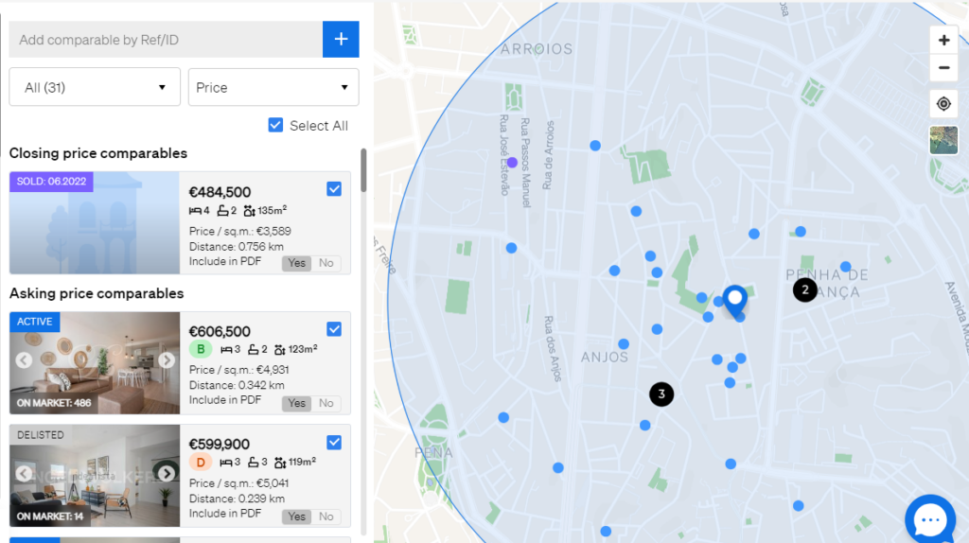Click the blue plus add comparable button
The image size is (969, 543).
pyautogui.click(x=341, y=40)
